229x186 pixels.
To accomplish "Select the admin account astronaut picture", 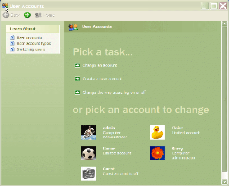I will coord(89,132).
